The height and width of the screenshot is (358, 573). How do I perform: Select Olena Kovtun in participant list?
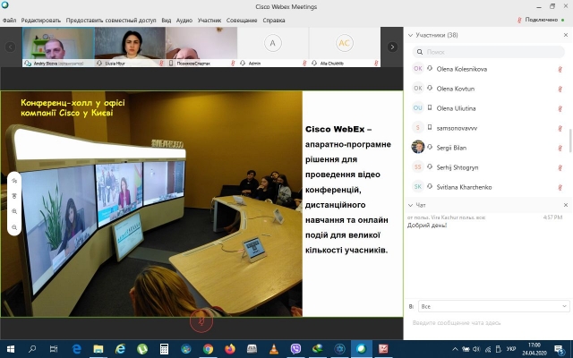[x=488, y=89]
